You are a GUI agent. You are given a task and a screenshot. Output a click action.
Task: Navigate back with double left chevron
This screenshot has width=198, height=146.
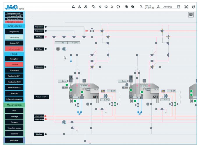tap(101, 6)
